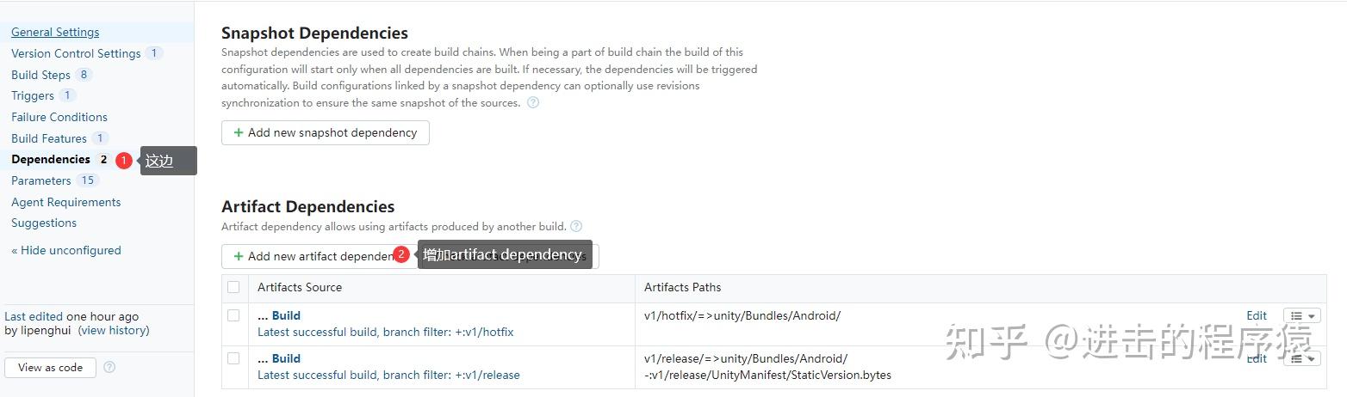Click plus icon on Add new artifact dependency
Viewport: 1347px width, 397px height.
click(239, 256)
